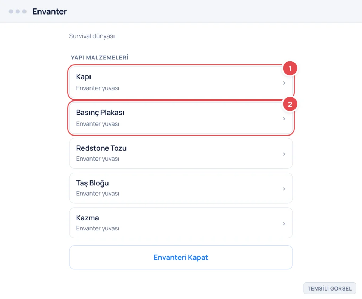Click the Kazma row chevron arrow

pos(284,224)
